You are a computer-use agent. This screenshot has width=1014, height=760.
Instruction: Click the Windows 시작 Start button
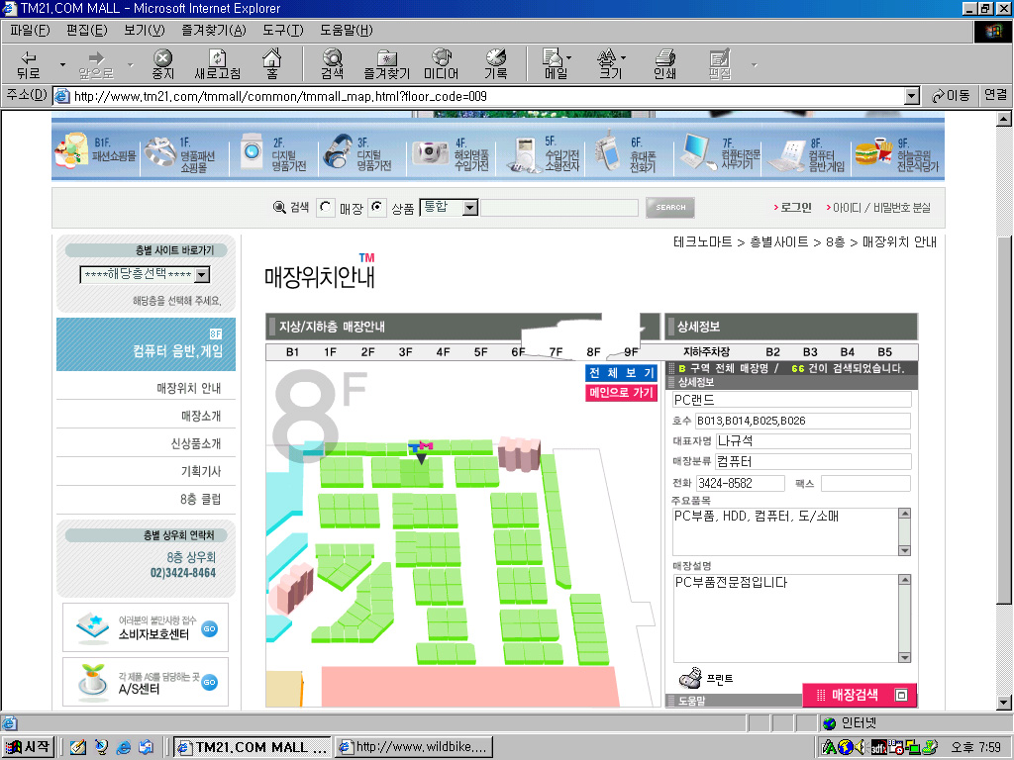coord(29,747)
